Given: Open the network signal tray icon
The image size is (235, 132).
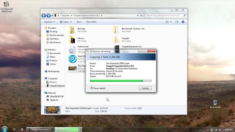Looking at the screenshot, I should click(x=216, y=129).
